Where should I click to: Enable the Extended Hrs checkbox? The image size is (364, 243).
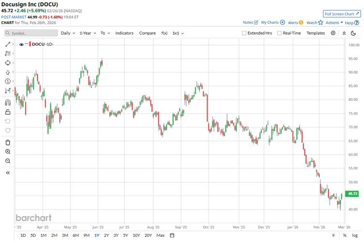click(x=244, y=33)
